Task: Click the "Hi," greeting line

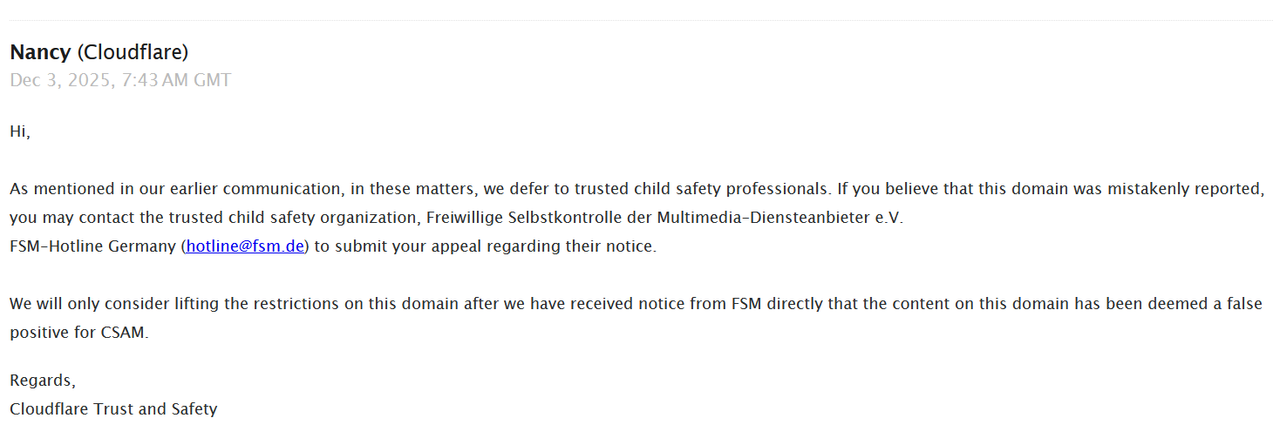Action: click(20, 131)
